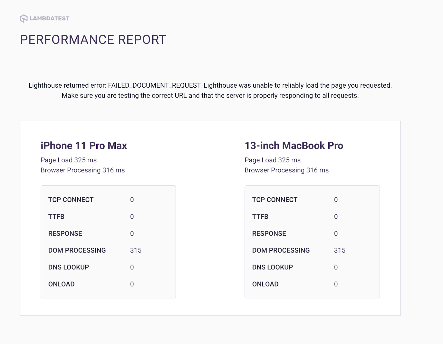The height and width of the screenshot is (344, 443).
Task: Click RESPONSE label in MacBook table
Action: click(x=269, y=233)
